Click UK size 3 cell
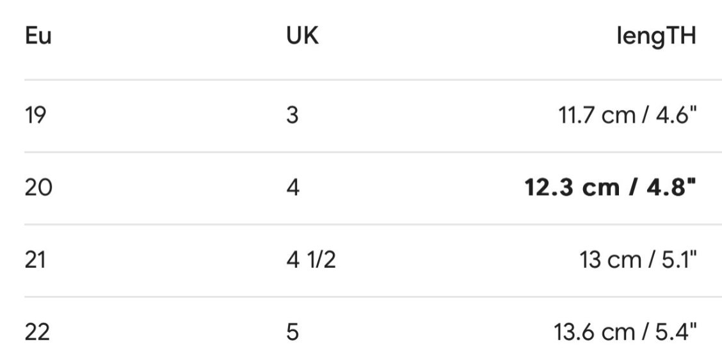 [x=293, y=117]
